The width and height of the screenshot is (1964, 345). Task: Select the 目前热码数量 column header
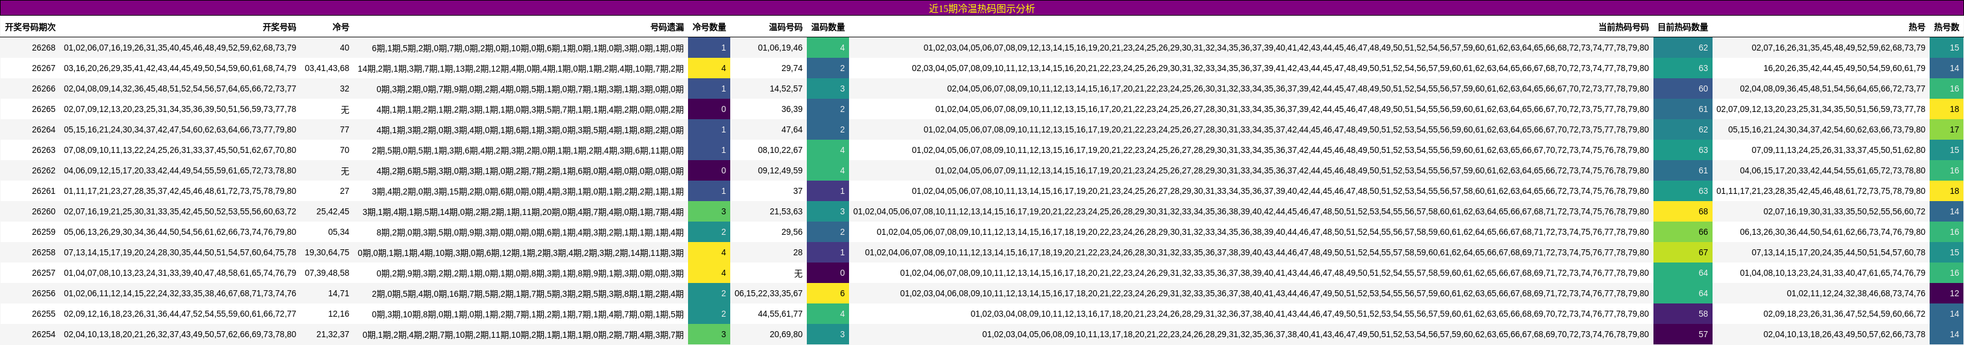pyautogui.click(x=1682, y=28)
